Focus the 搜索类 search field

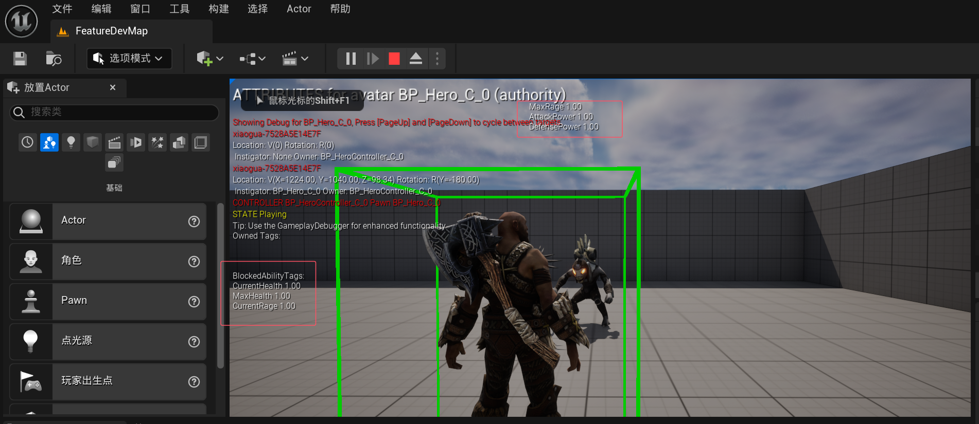[x=114, y=112]
